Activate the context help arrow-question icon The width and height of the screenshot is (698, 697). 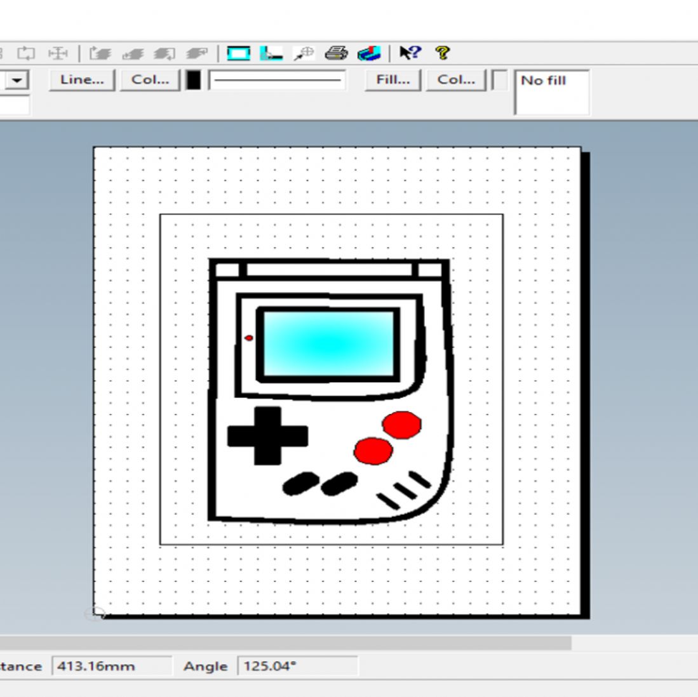pos(410,53)
